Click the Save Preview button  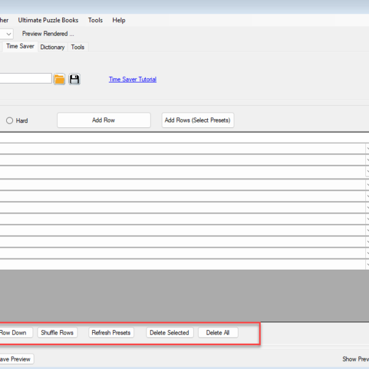[15, 359]
